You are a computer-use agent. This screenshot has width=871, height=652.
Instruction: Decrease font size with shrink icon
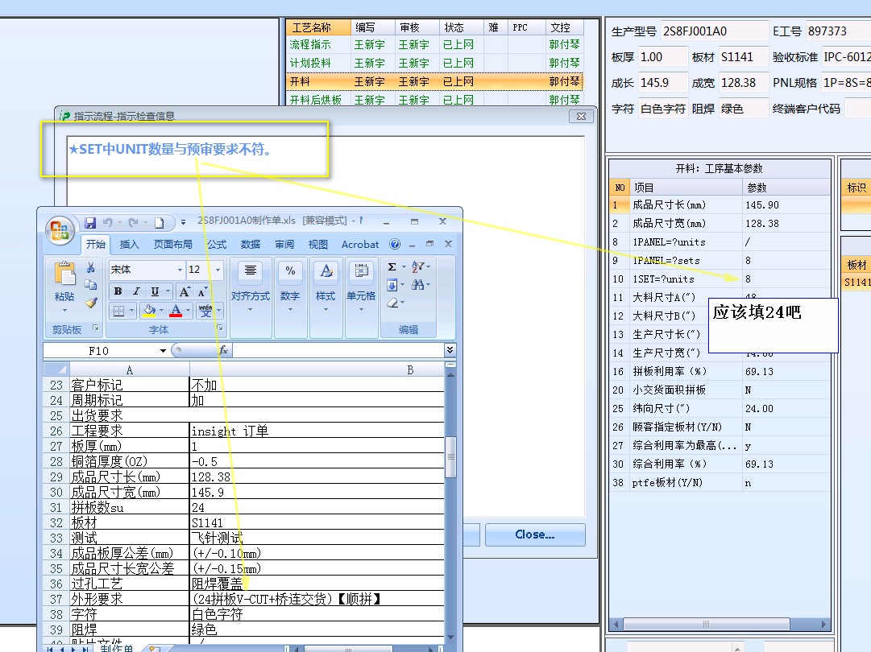coord(202,291)
